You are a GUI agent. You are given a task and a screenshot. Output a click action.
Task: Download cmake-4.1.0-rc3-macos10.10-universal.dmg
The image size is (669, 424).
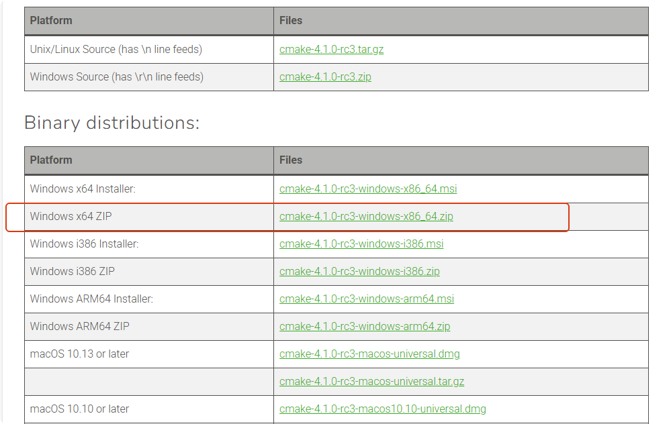(383, 409)
